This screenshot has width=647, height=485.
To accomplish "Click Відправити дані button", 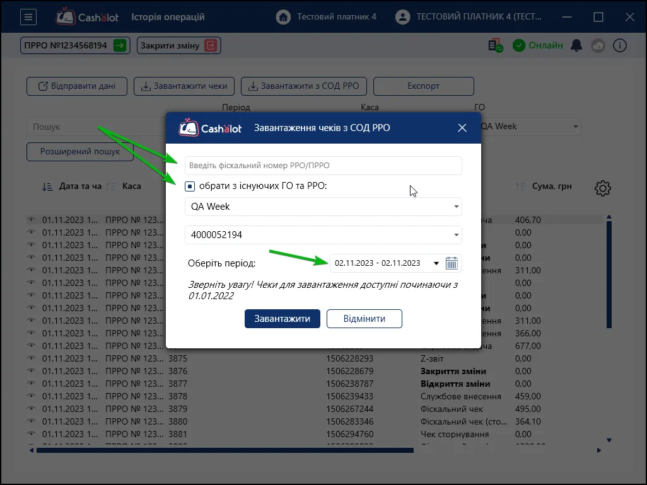I will click(77, 86).
